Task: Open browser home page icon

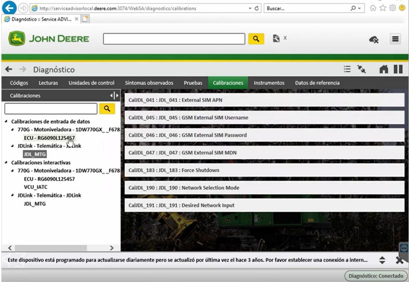Action: click(373, 8)
